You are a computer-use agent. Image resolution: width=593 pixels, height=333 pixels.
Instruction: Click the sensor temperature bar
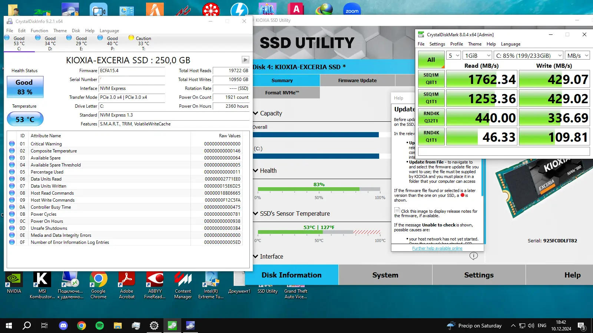(x=319, y=232)
